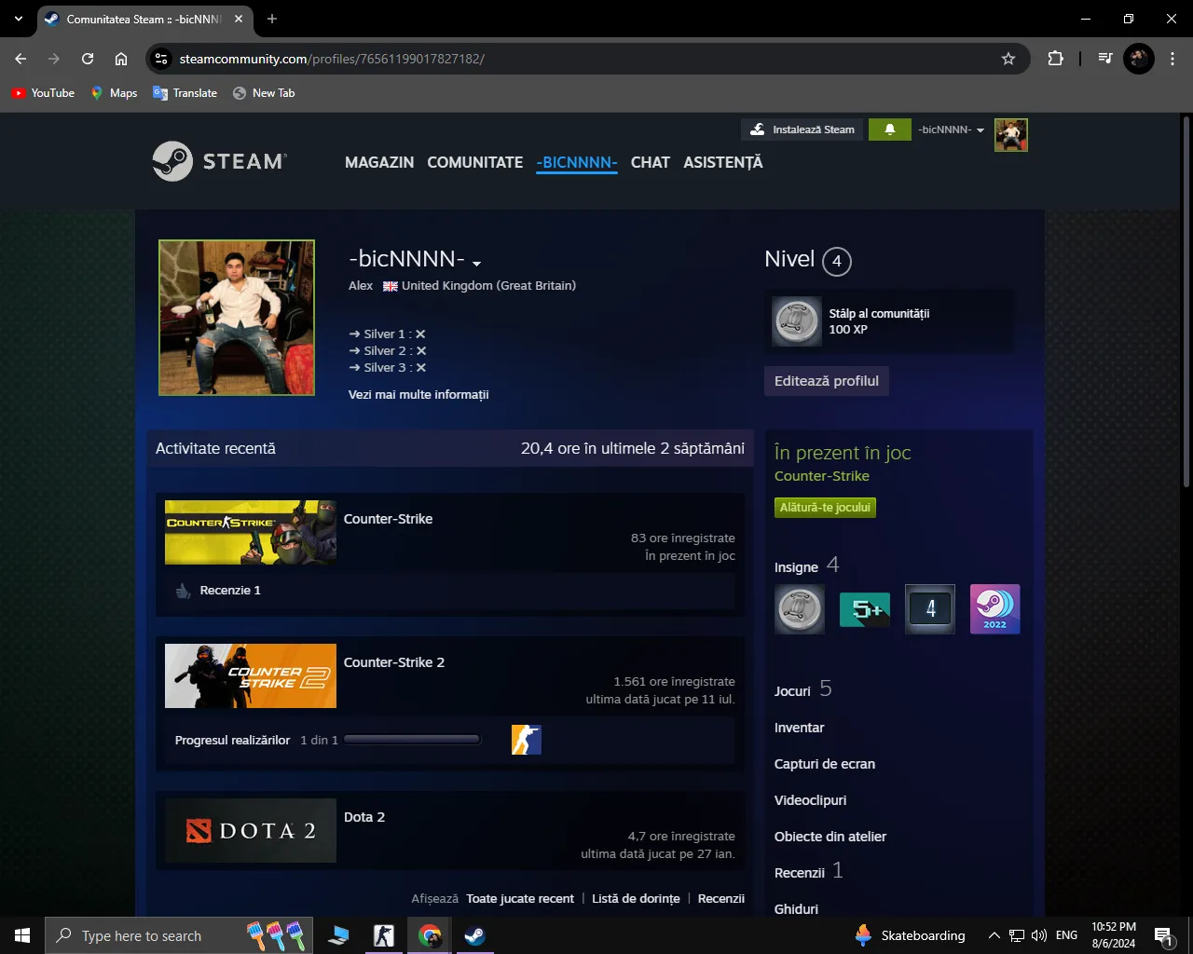Expand the -bicNNNN- account dropdown in header
Screen dimensions: 1193x954
(x=951, y=129)
